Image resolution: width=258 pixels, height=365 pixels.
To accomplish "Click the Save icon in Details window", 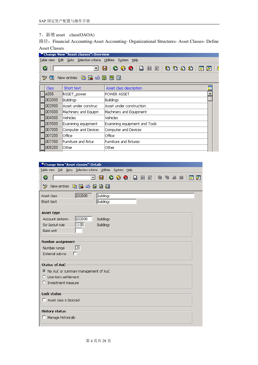I will [x=101, y=178].
